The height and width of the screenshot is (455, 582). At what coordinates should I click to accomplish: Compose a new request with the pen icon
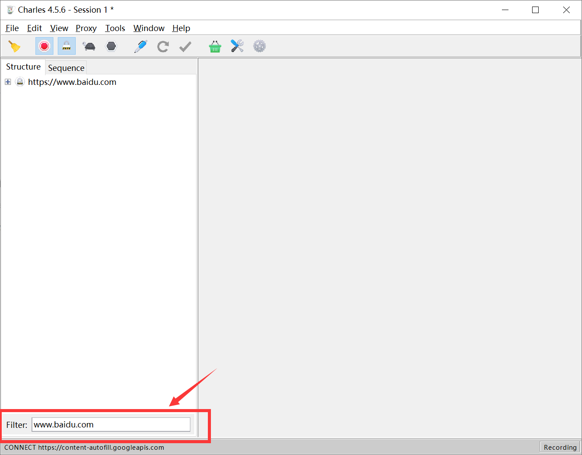(x=140, y=46)
